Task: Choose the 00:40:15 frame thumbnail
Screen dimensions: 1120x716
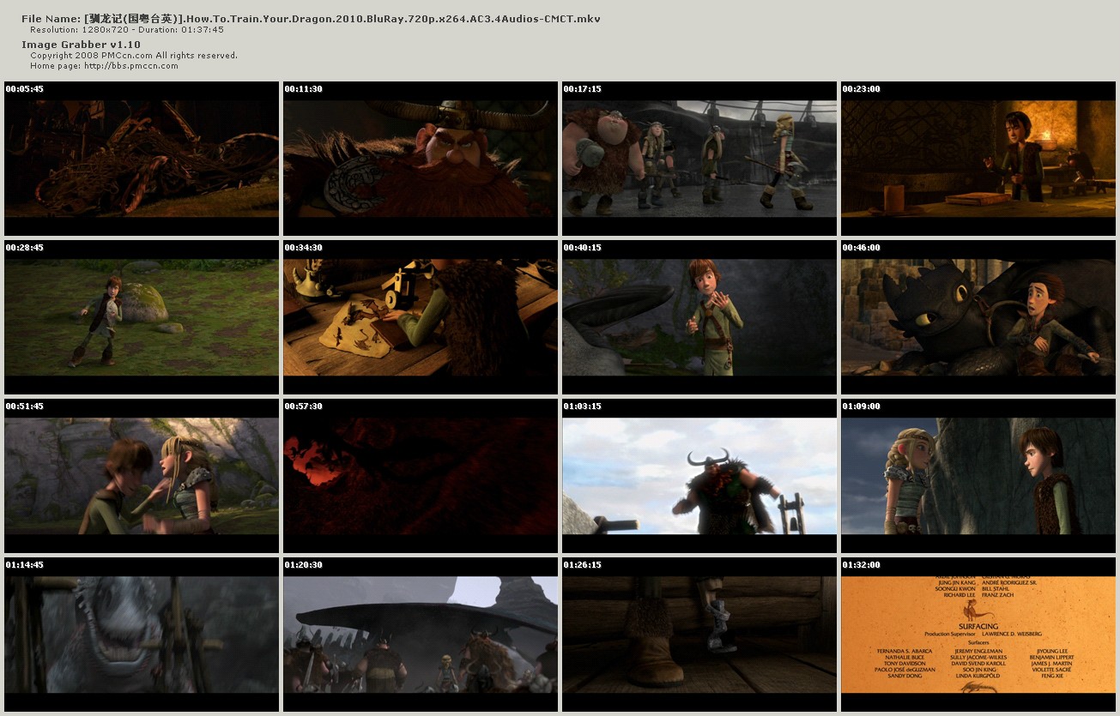Action: [x=699, y=317]
